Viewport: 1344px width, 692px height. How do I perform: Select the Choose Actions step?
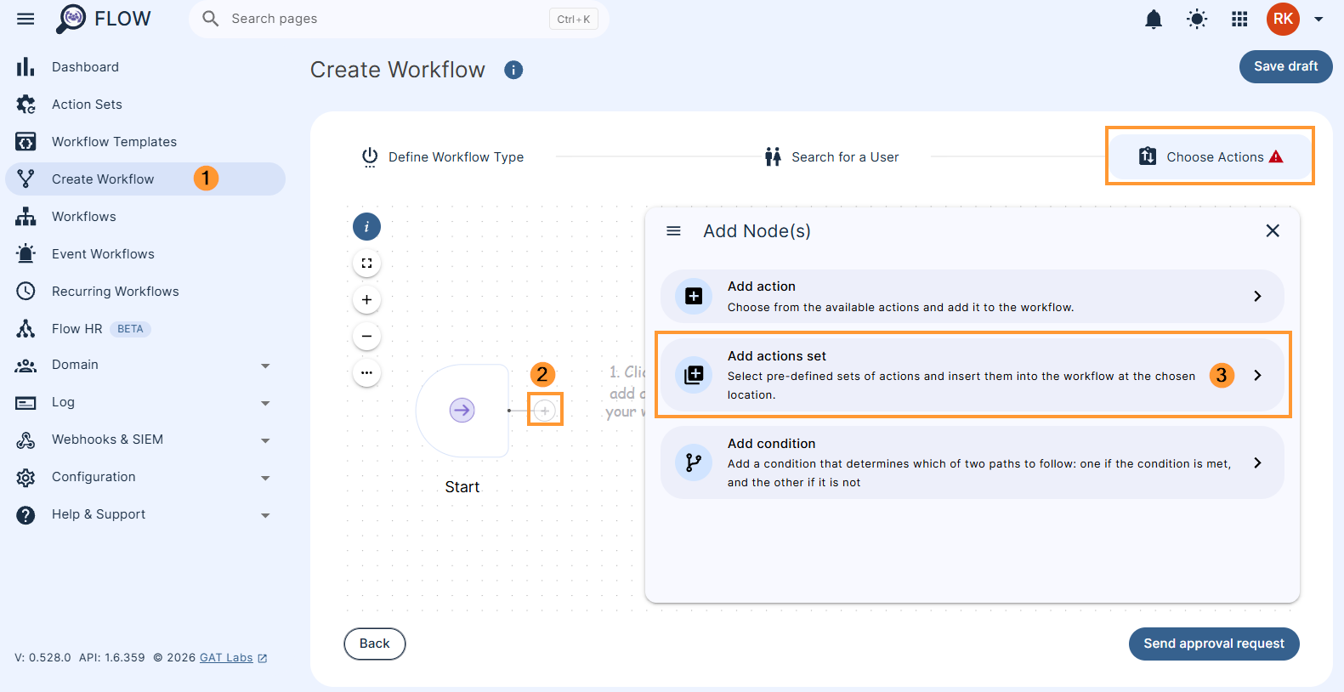coord(1210,156)
